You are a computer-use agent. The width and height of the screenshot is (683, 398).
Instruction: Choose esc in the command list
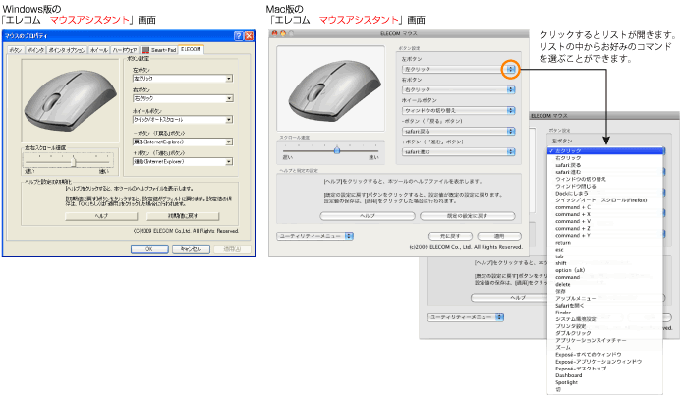coord(605,250)
